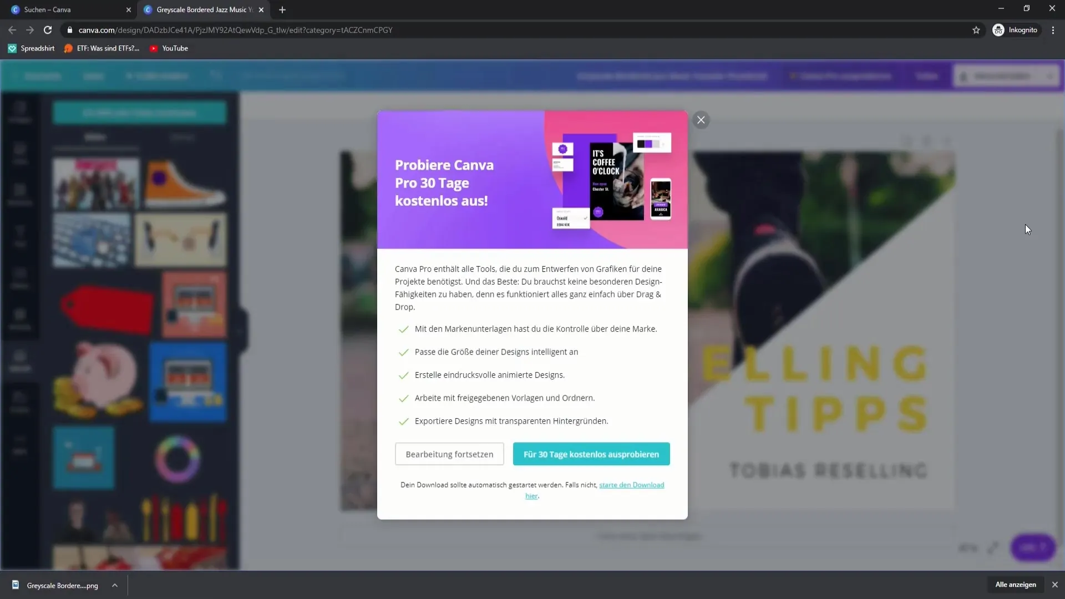The image size is (1065, 599).
Task: Select the colorful ring chart thumbnail
Action: click(x=177, y=459)
